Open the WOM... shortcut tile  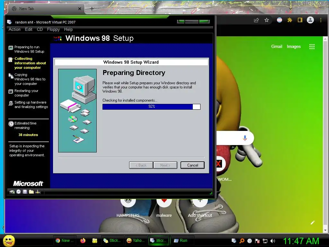pos(224,169)
